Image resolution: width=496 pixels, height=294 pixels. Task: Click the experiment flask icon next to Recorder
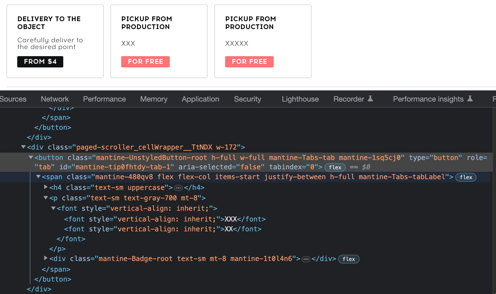click(371, 98)
